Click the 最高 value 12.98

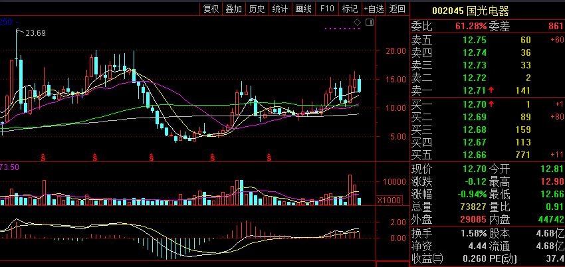point(552,182)
